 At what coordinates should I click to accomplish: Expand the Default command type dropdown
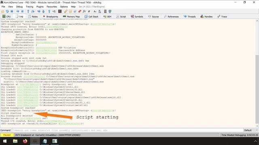(251, 130)
